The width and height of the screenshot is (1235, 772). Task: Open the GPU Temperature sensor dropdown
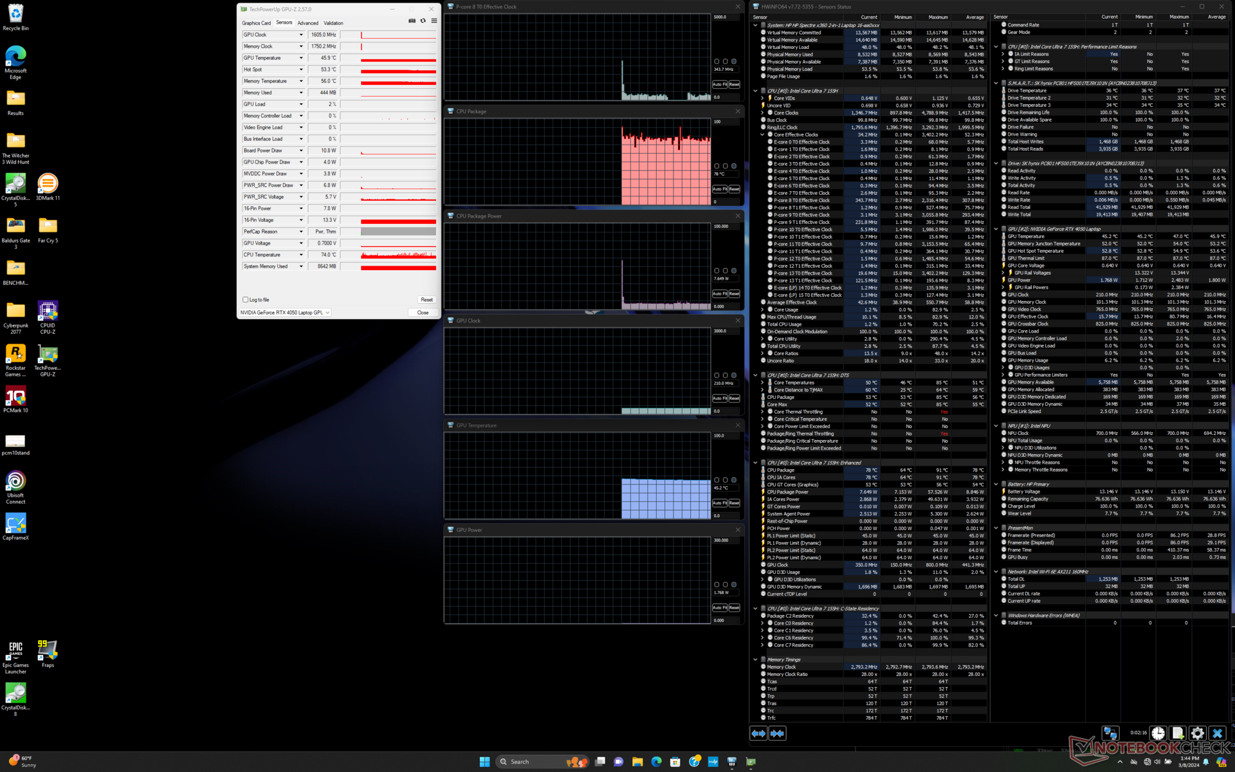(x=300, y=58)
